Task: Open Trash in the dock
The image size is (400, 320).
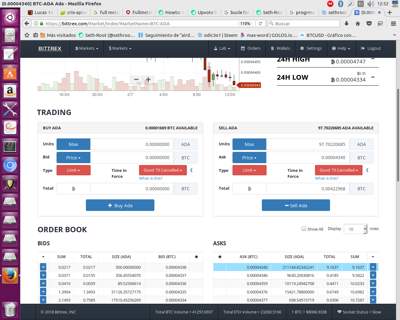Action: pyautogui.click(x=10, y=310)
